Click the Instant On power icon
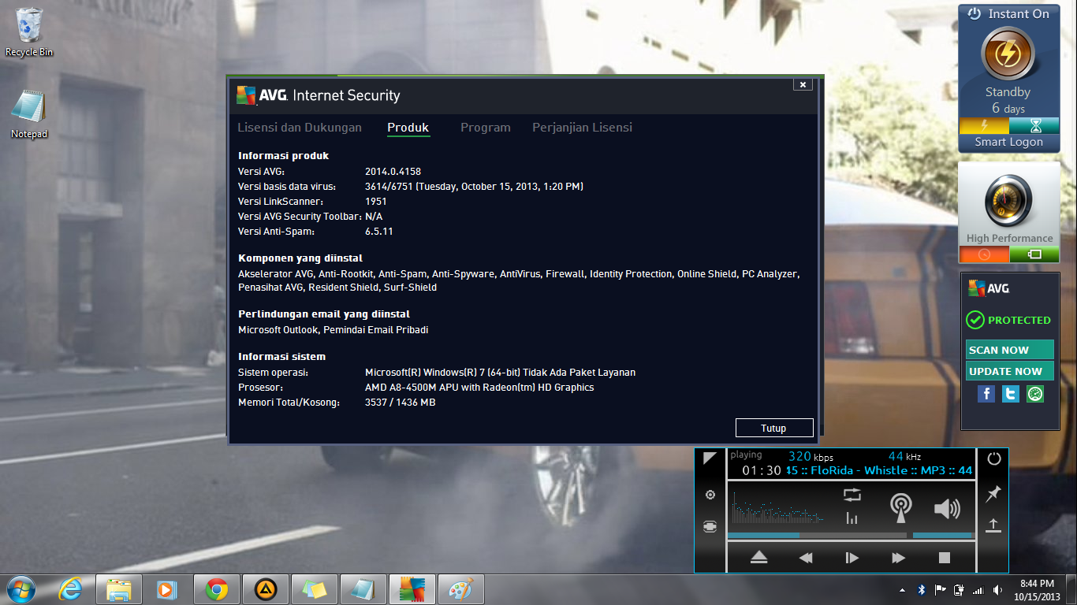This screenshot has width=1077, height=605. pos(975,14)
